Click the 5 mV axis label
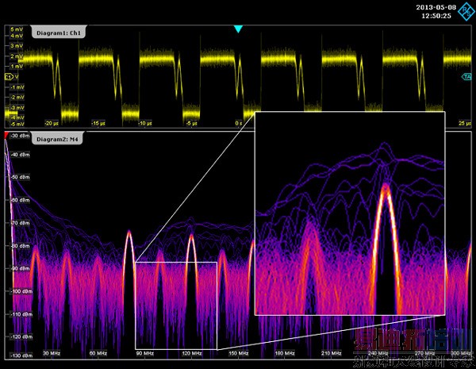476x369 pixels. pyautogui.click(x=17, y=29)
